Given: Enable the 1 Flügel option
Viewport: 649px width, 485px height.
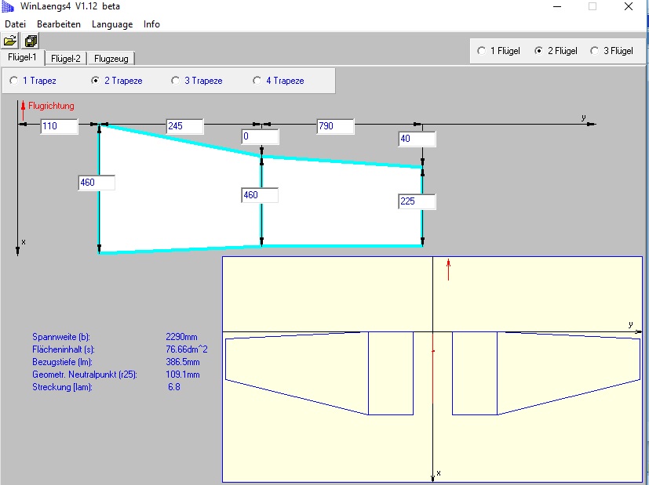Looking at the screenshot, I should 481,51.
